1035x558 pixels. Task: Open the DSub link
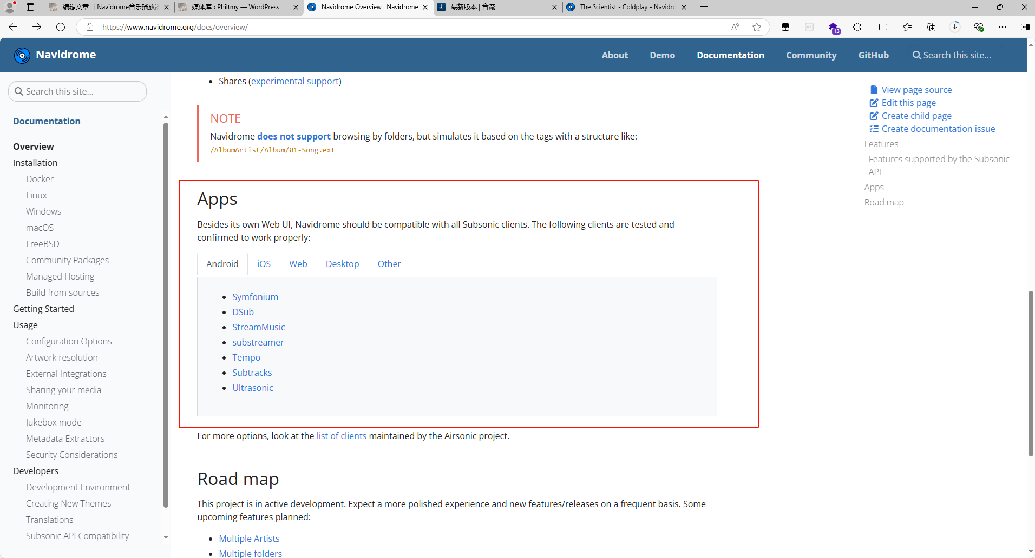243,312
